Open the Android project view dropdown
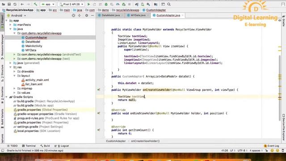The image size is (286, 161). [17, 16]
